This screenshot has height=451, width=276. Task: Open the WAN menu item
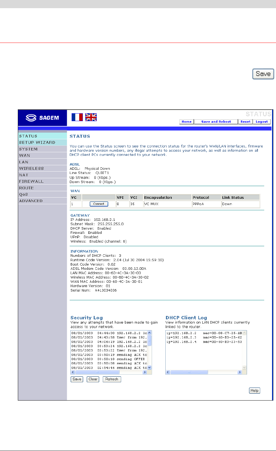[42, 156]
